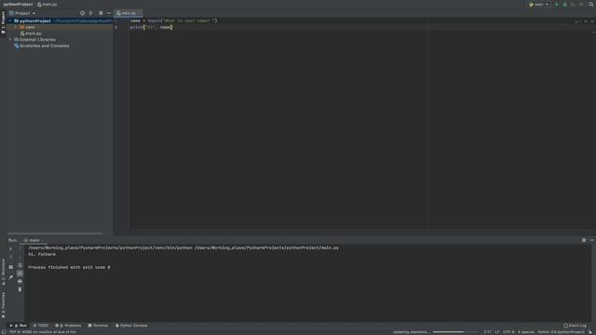Print the Run console output
Viewport: 596px width, 335px height.
tap(20, 281)
